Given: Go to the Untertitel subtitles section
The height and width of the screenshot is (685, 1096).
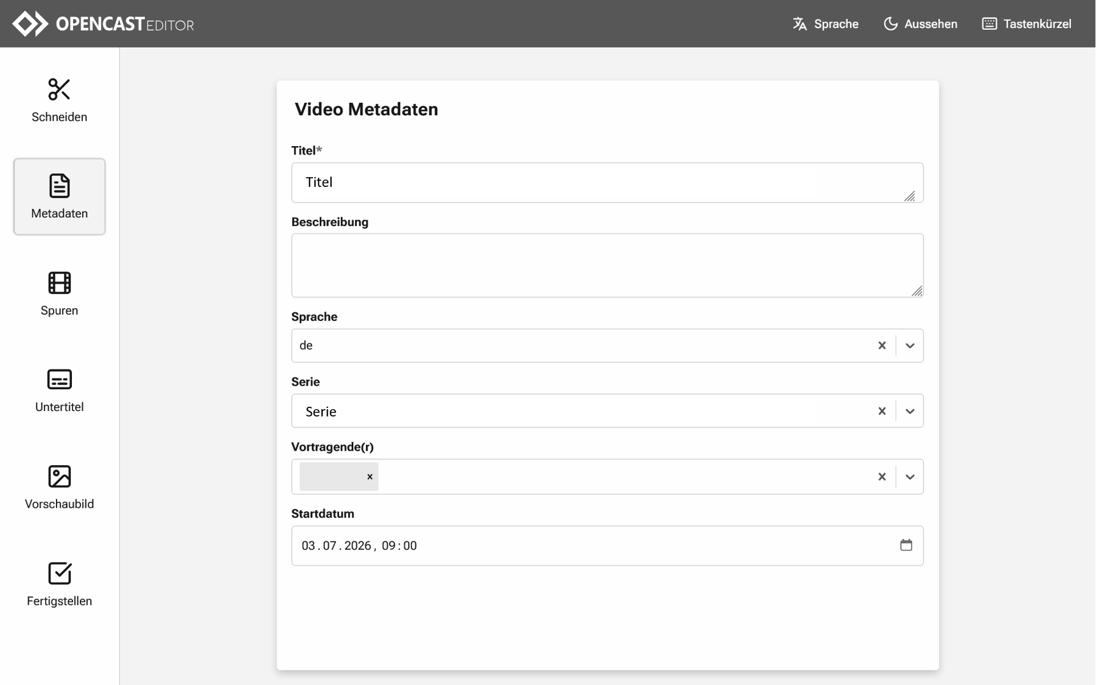Looking at the screenshot, I should (x=59, y=390).
